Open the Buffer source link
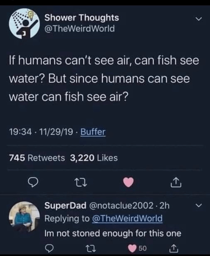 tap(93, 132)
